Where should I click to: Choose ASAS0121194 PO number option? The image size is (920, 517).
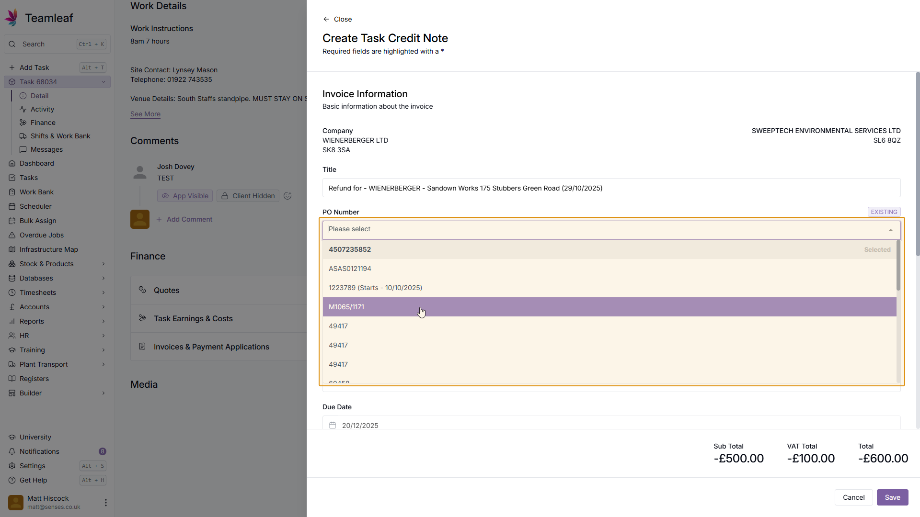pyautogui.click(x=350, y=269)
